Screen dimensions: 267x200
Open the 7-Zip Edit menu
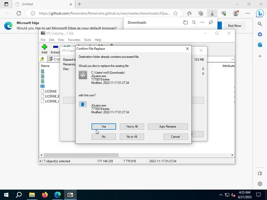tap(52, 40)
